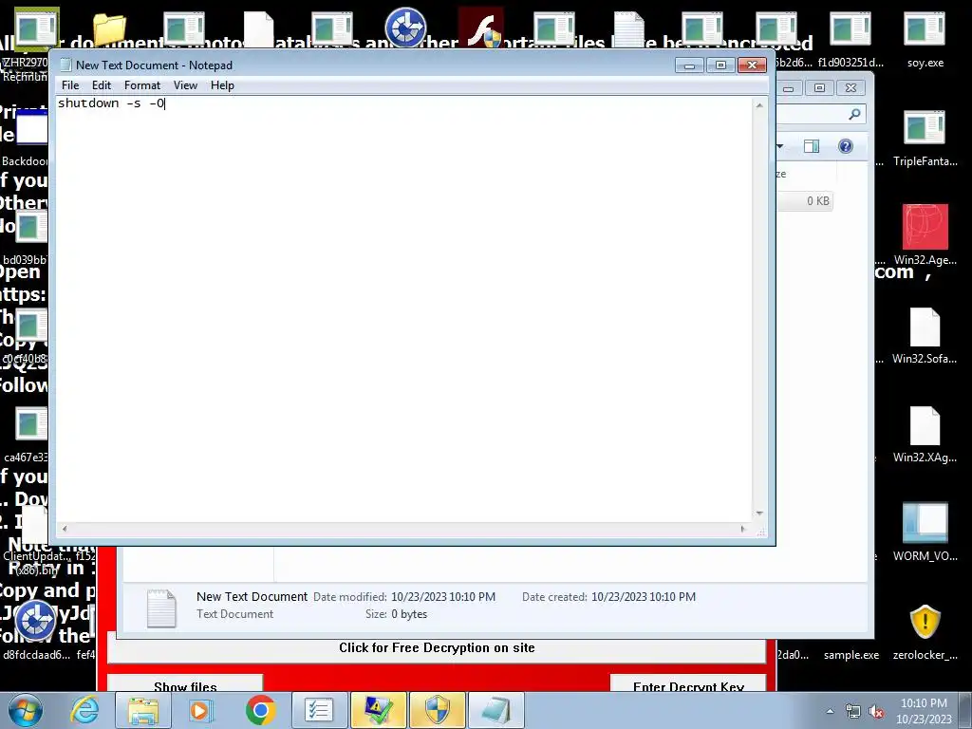
Task: Click Notepad horizontal scrollbar right arrow
Action: (742, 529)
